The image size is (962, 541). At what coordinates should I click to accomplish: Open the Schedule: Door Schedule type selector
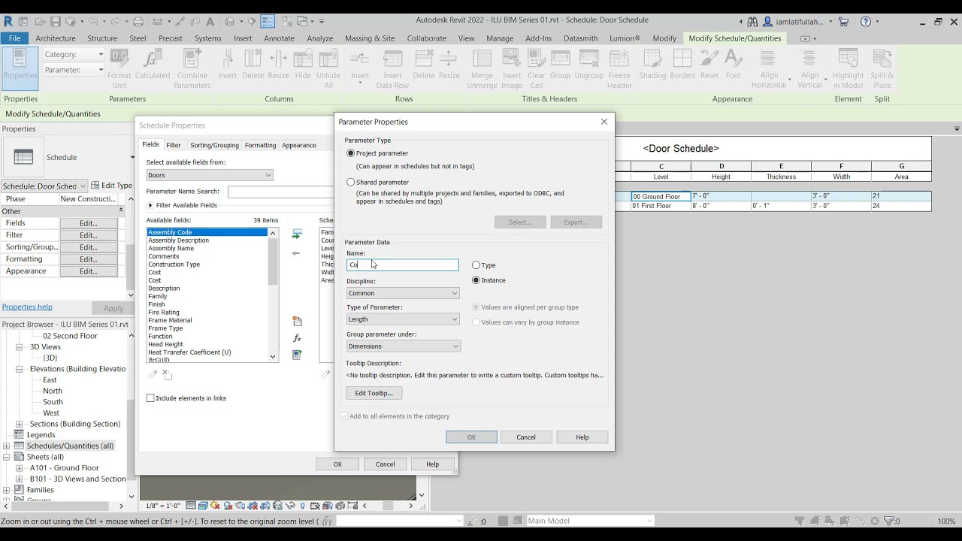[44, 186]
